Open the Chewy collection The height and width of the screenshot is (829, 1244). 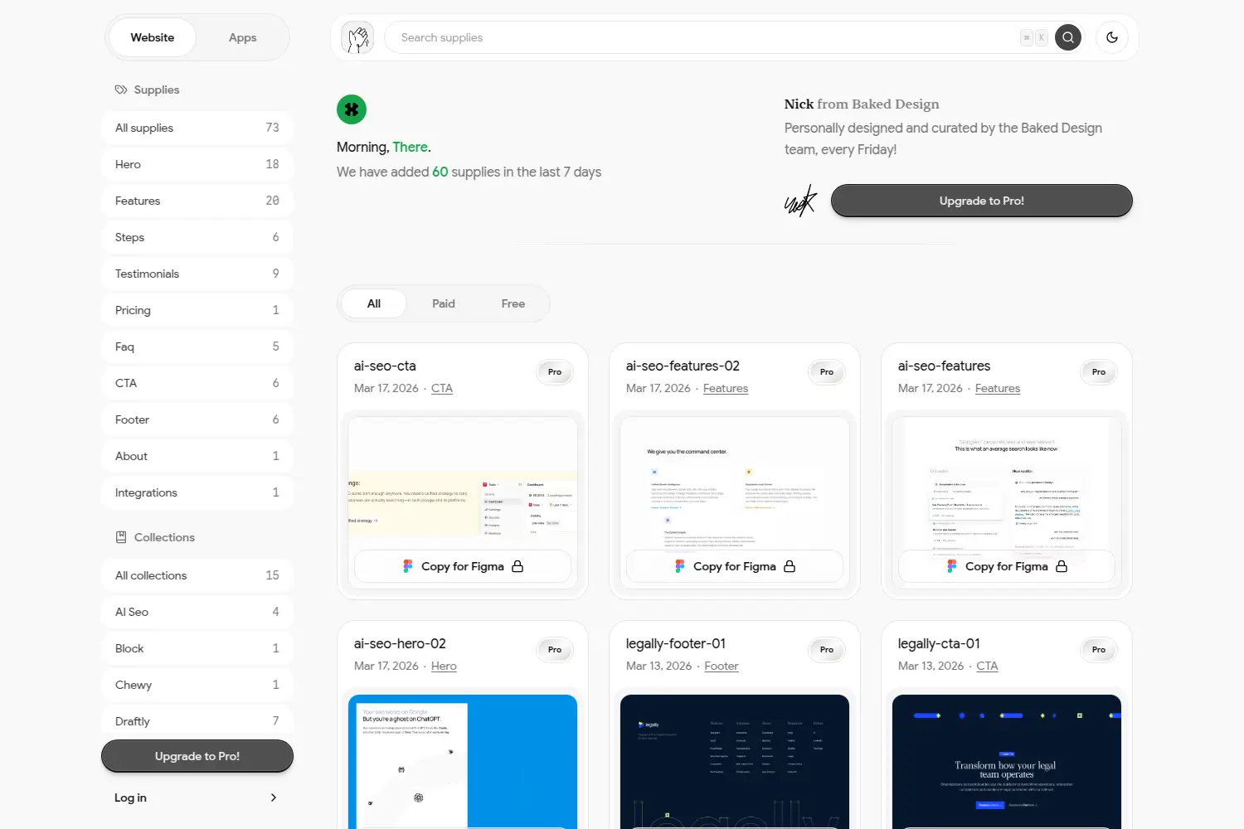click(x=197, y=685)
